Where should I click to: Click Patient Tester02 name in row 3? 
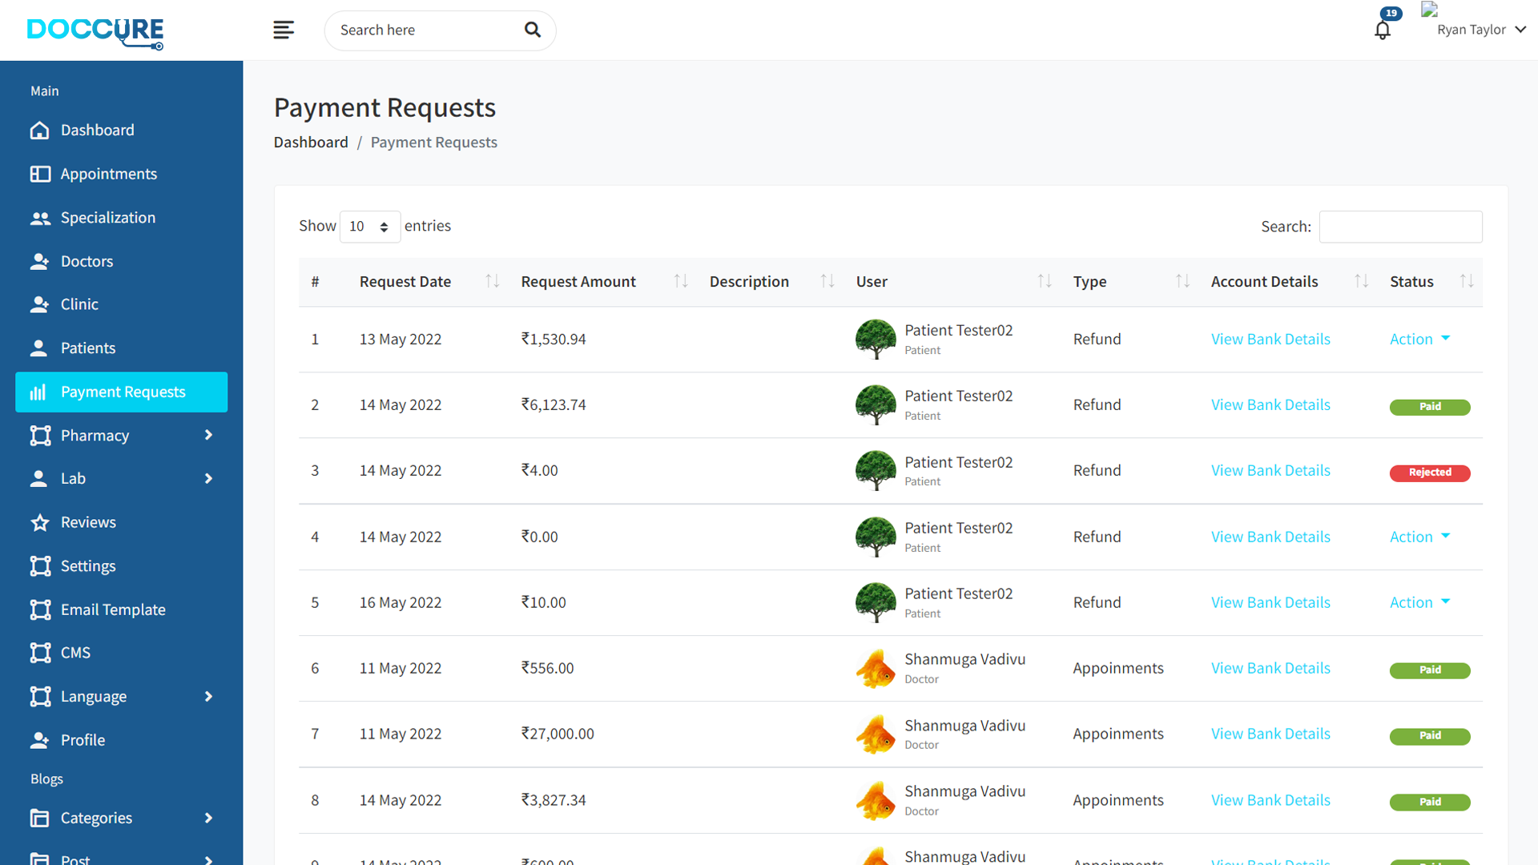tap(958, 463)
